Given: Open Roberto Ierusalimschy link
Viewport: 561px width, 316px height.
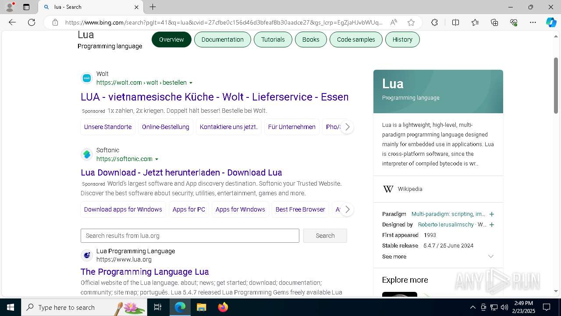Looking at the screenshot, I should [446, 225].
